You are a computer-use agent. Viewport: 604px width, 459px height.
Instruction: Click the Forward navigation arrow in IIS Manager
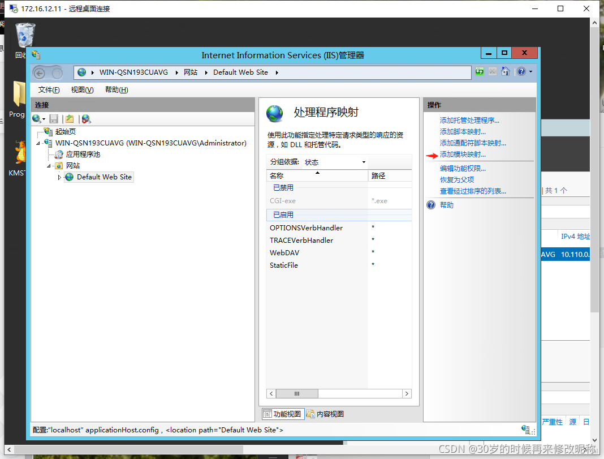click(x=57, y=72)
